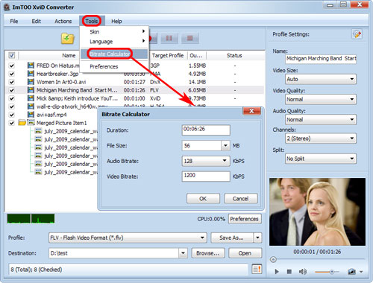373x283 pixels.
Task: Uncheck the Women In Art0-0.avi file
Action: pyautogui.click(x=11, y=82)
